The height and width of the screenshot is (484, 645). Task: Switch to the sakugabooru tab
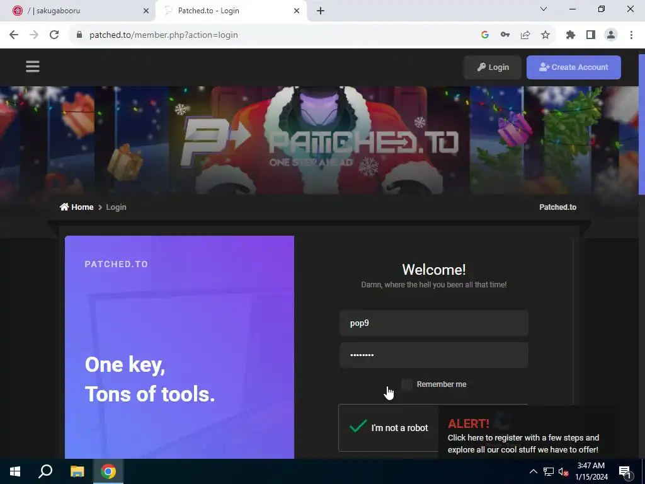[78, 11]
